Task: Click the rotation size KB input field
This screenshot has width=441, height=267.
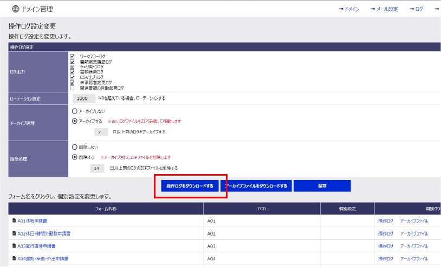Action: point(83,98)
